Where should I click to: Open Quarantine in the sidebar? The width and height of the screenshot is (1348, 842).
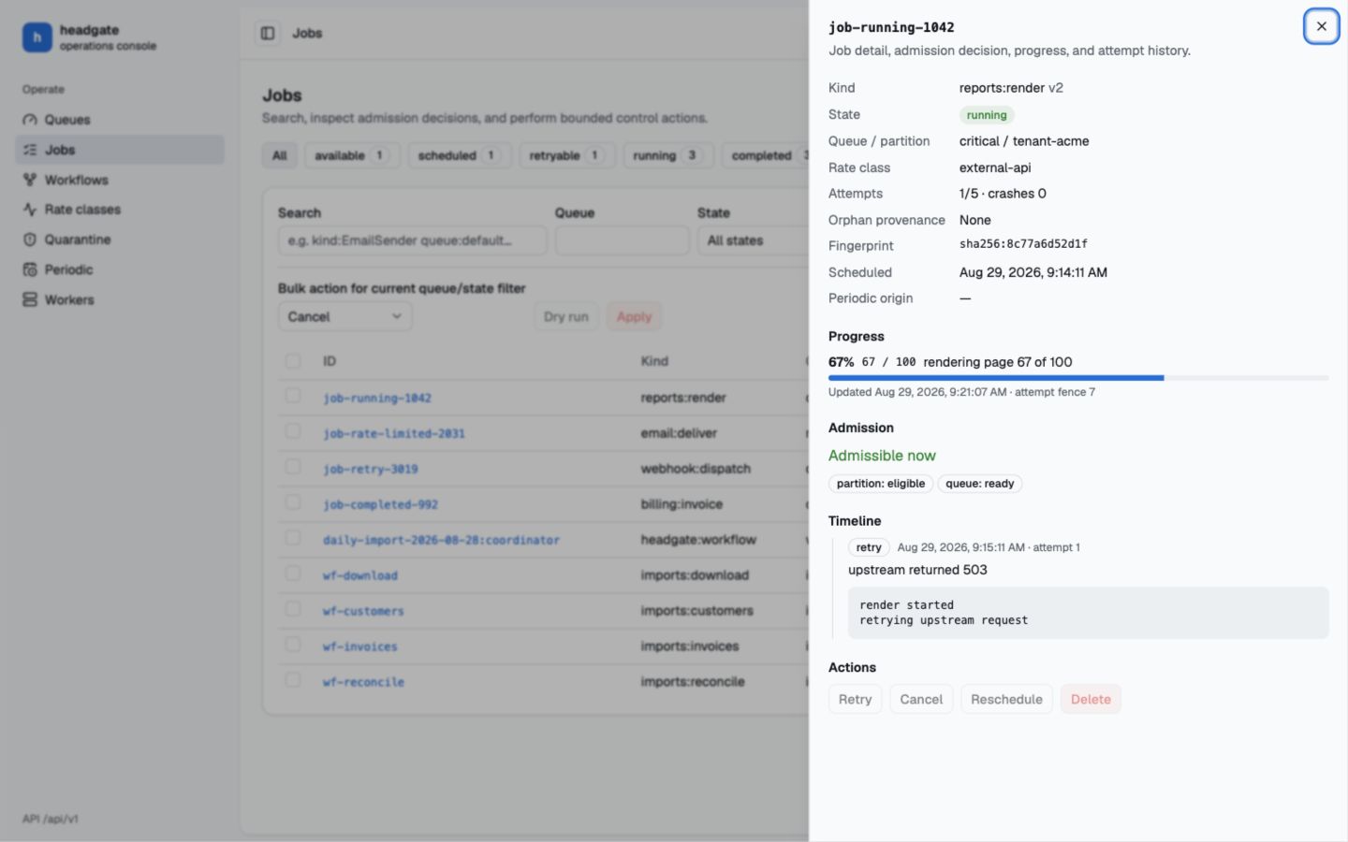120,240
